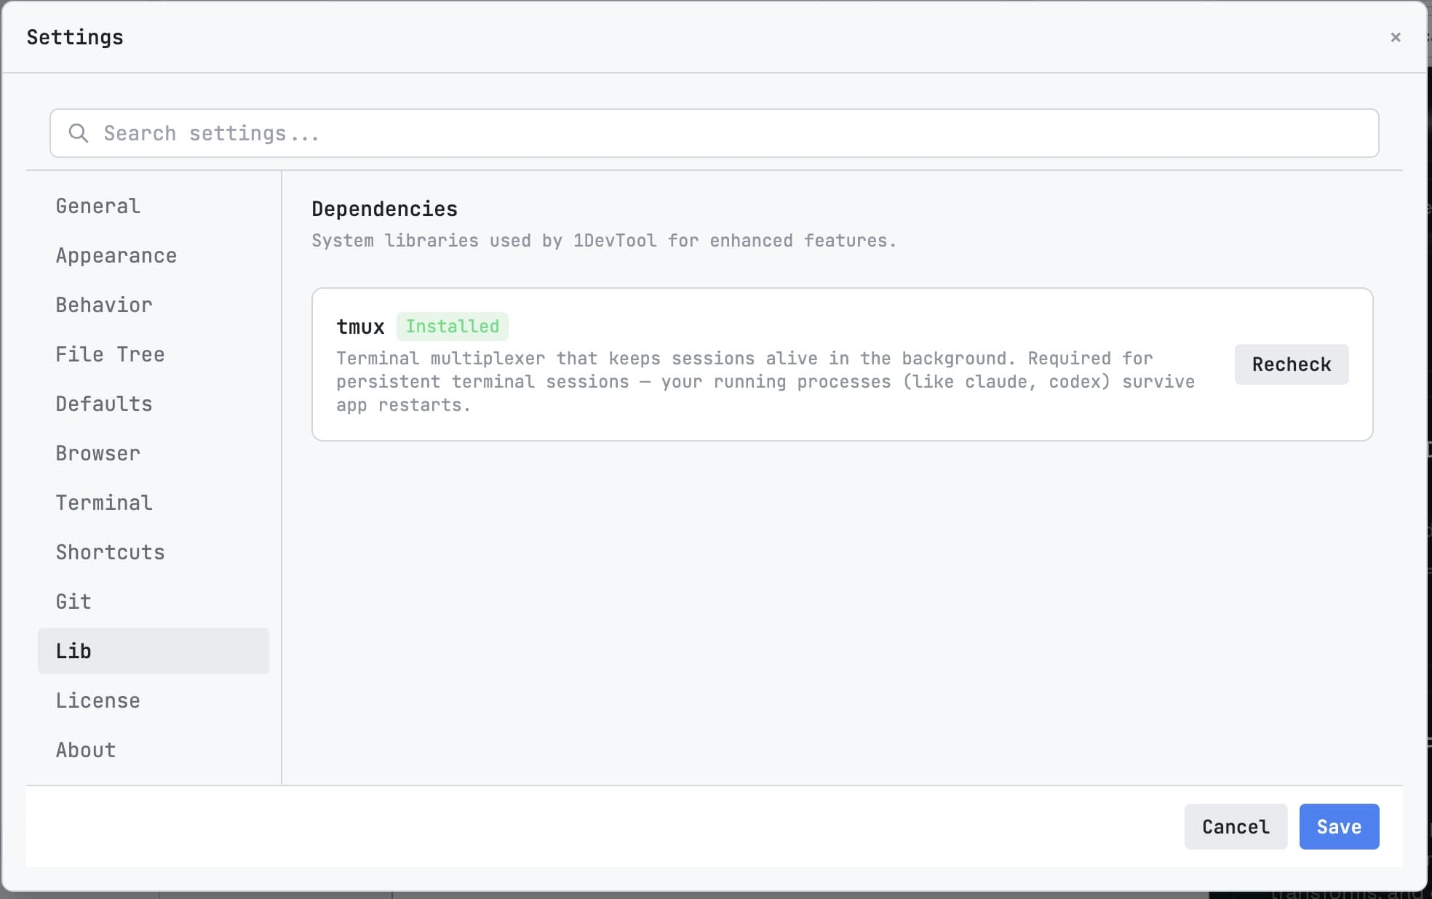Recheck the tmux dependency status
Image resolution: width=1432 pixels, height=899 pixels.
tap(1291, 364)
